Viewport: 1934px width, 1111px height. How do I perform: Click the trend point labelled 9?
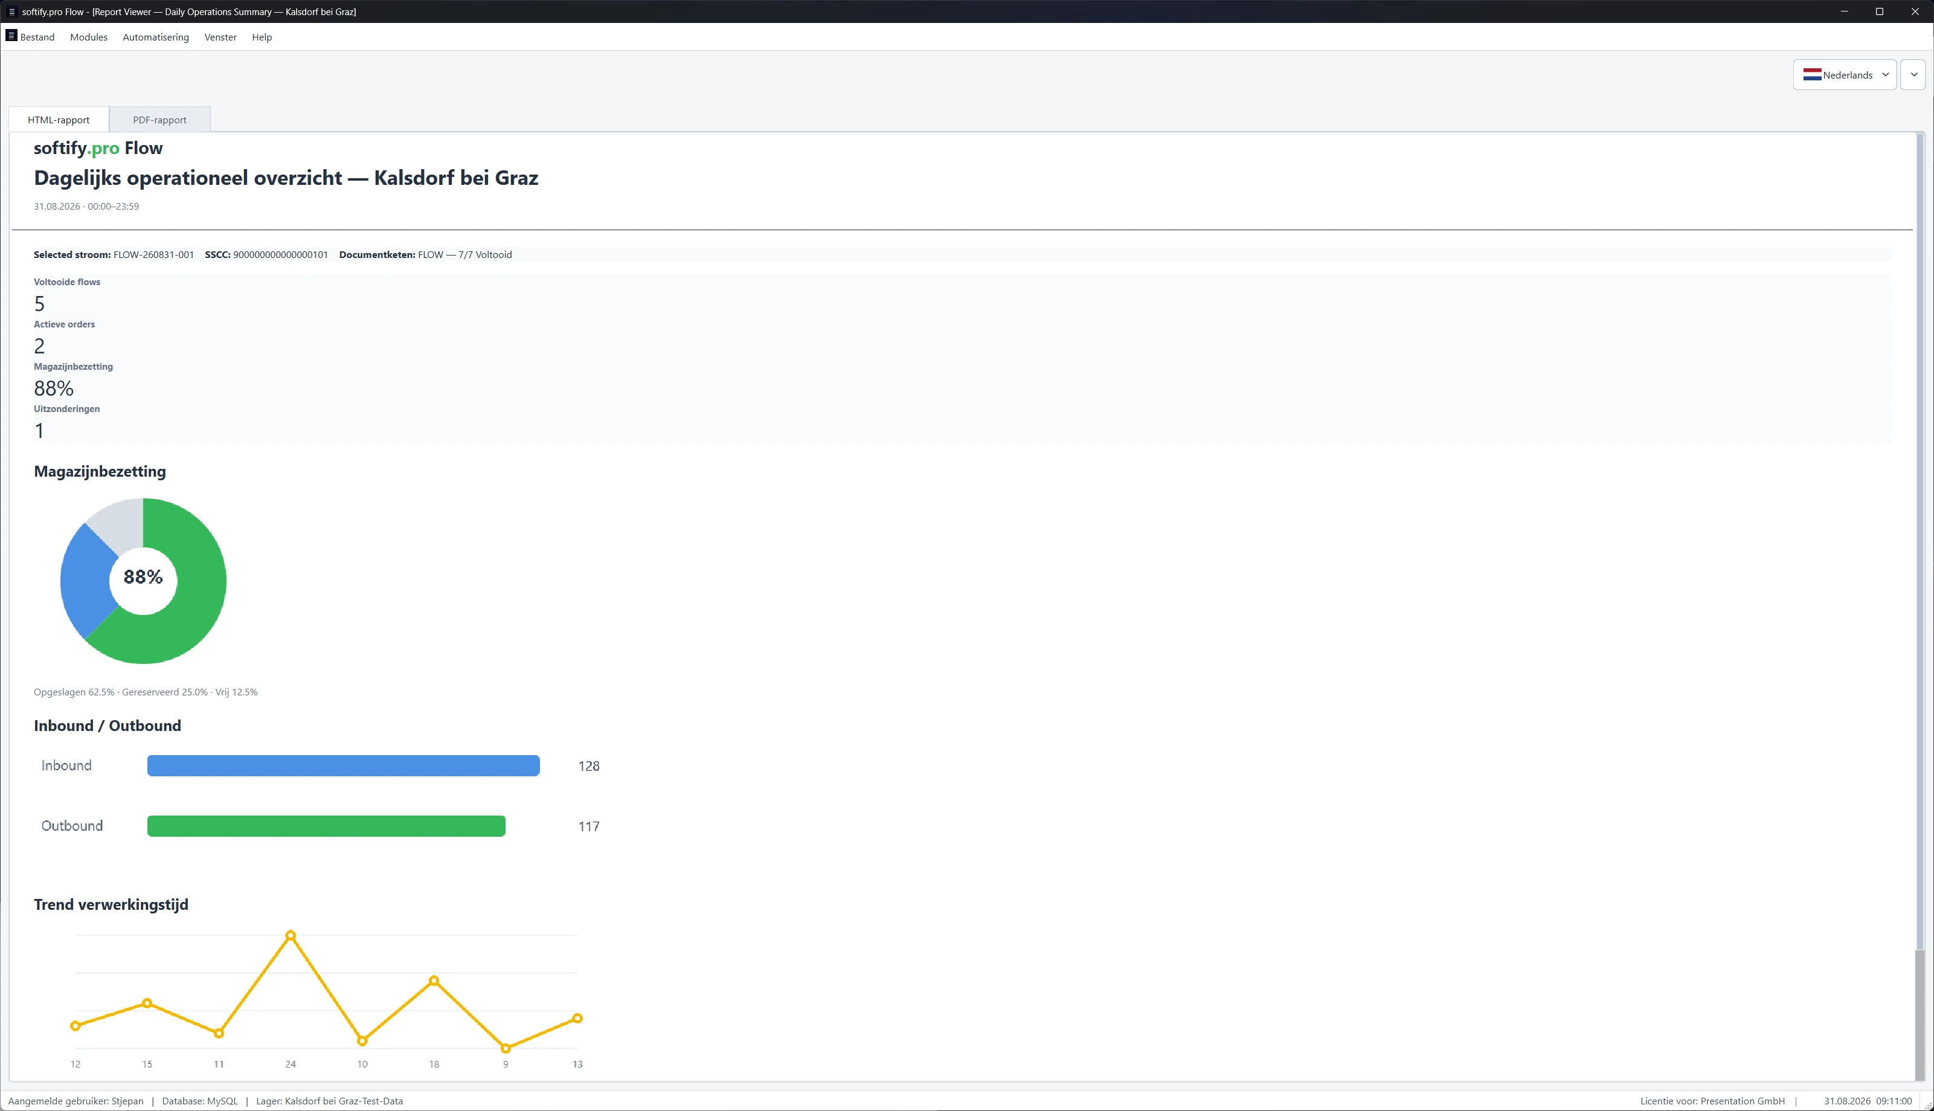pos(506,1048)
